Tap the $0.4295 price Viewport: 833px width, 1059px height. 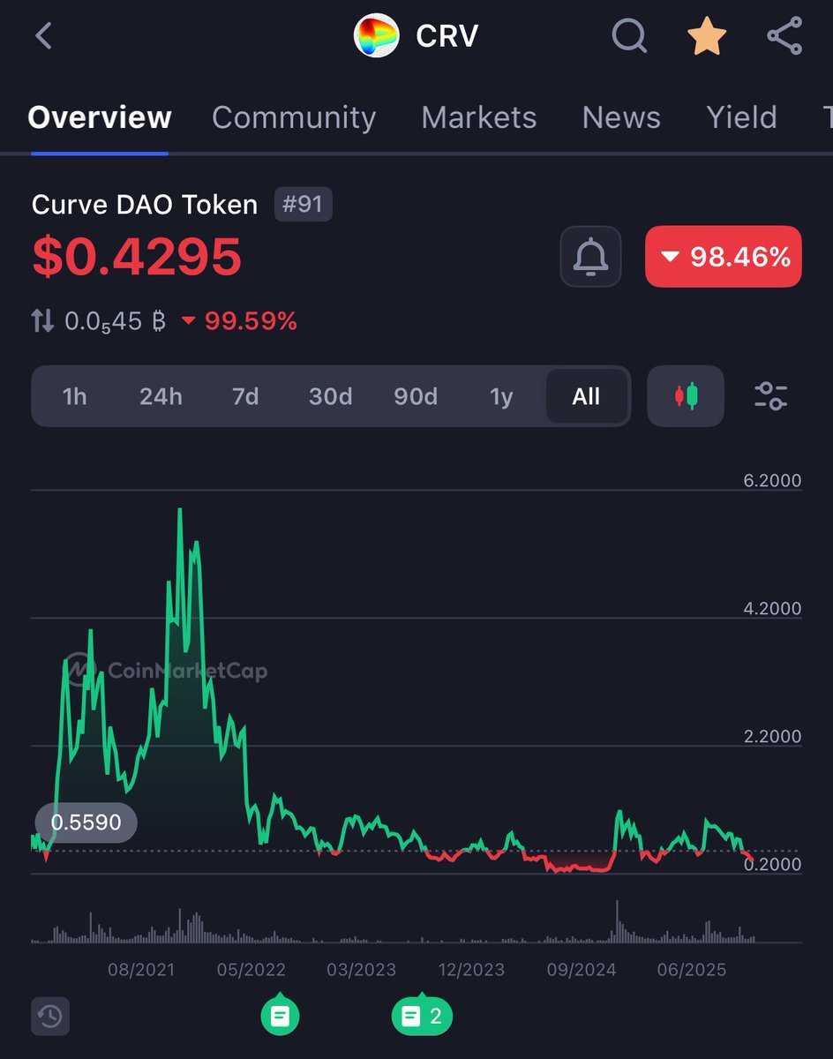(137, 257)
